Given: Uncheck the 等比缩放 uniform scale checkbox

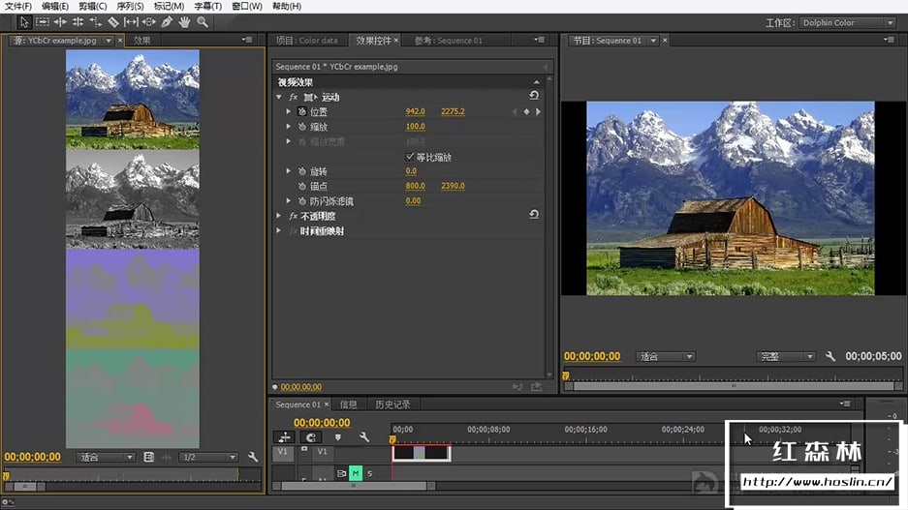Looking at the screenshot, I should (409, 157).
